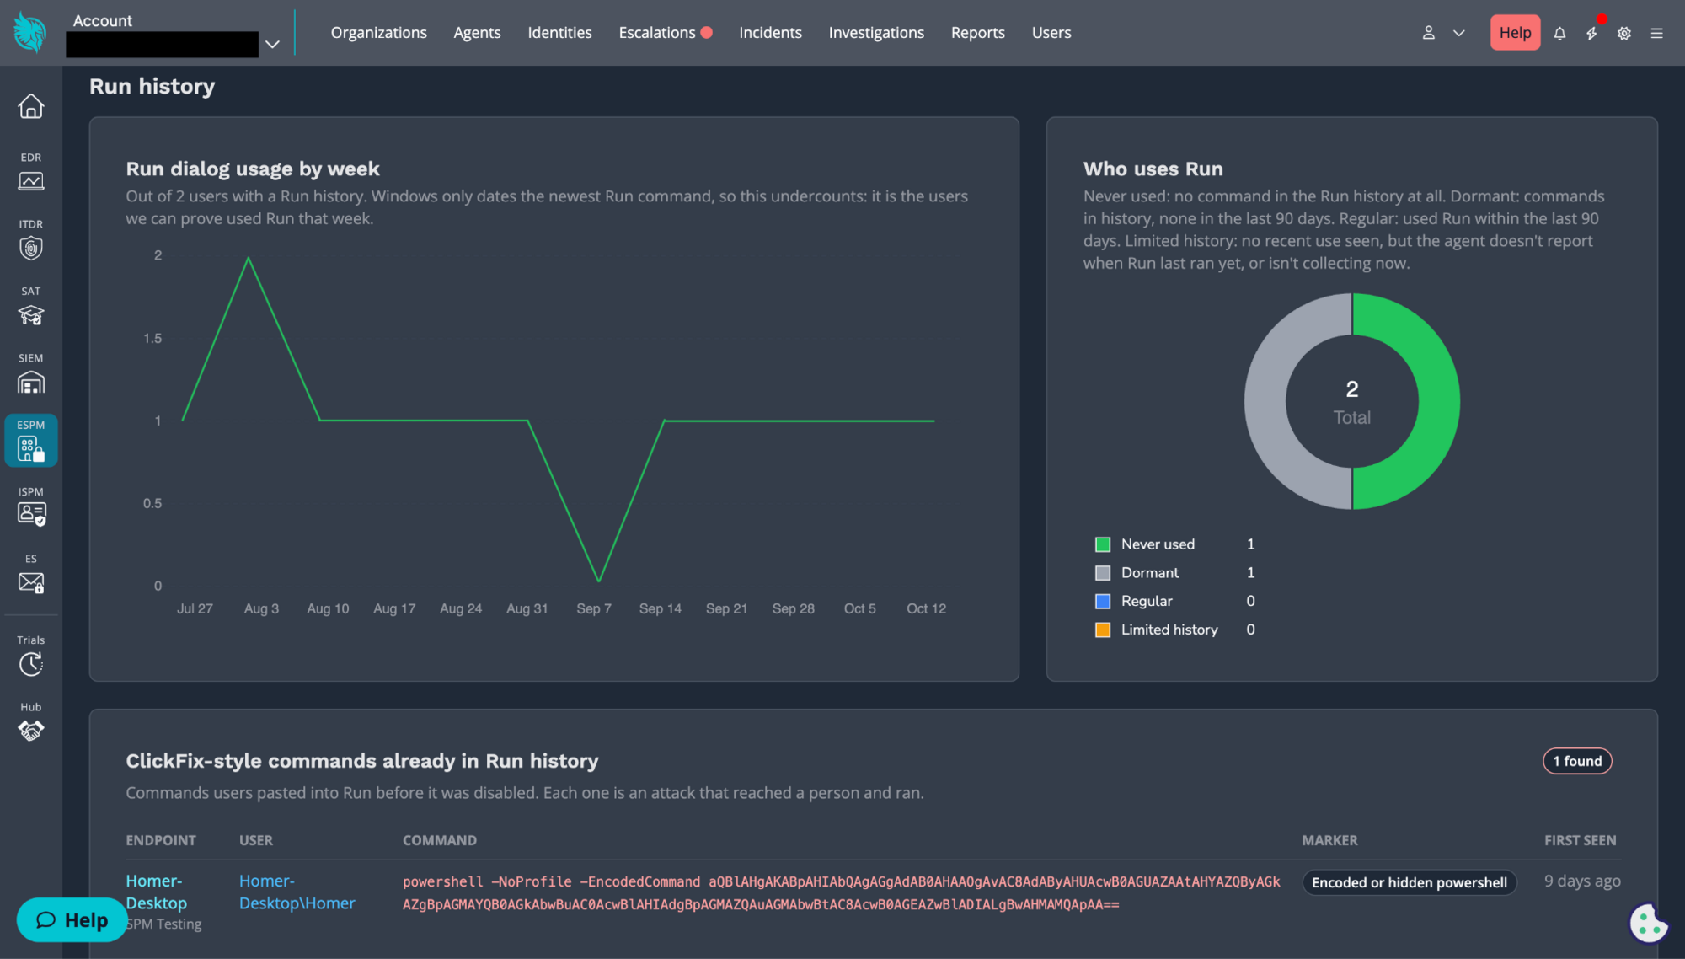Click the 'Run dialog usage by week' title
The image size is (1685, 959).
[x=253, y=169]
